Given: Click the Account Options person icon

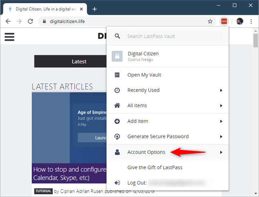Looking at the screenshot, I should pyautogui.click(x=117, y=152).
